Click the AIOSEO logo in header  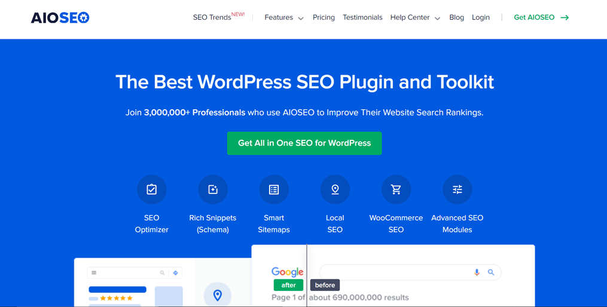coord(60,18)
